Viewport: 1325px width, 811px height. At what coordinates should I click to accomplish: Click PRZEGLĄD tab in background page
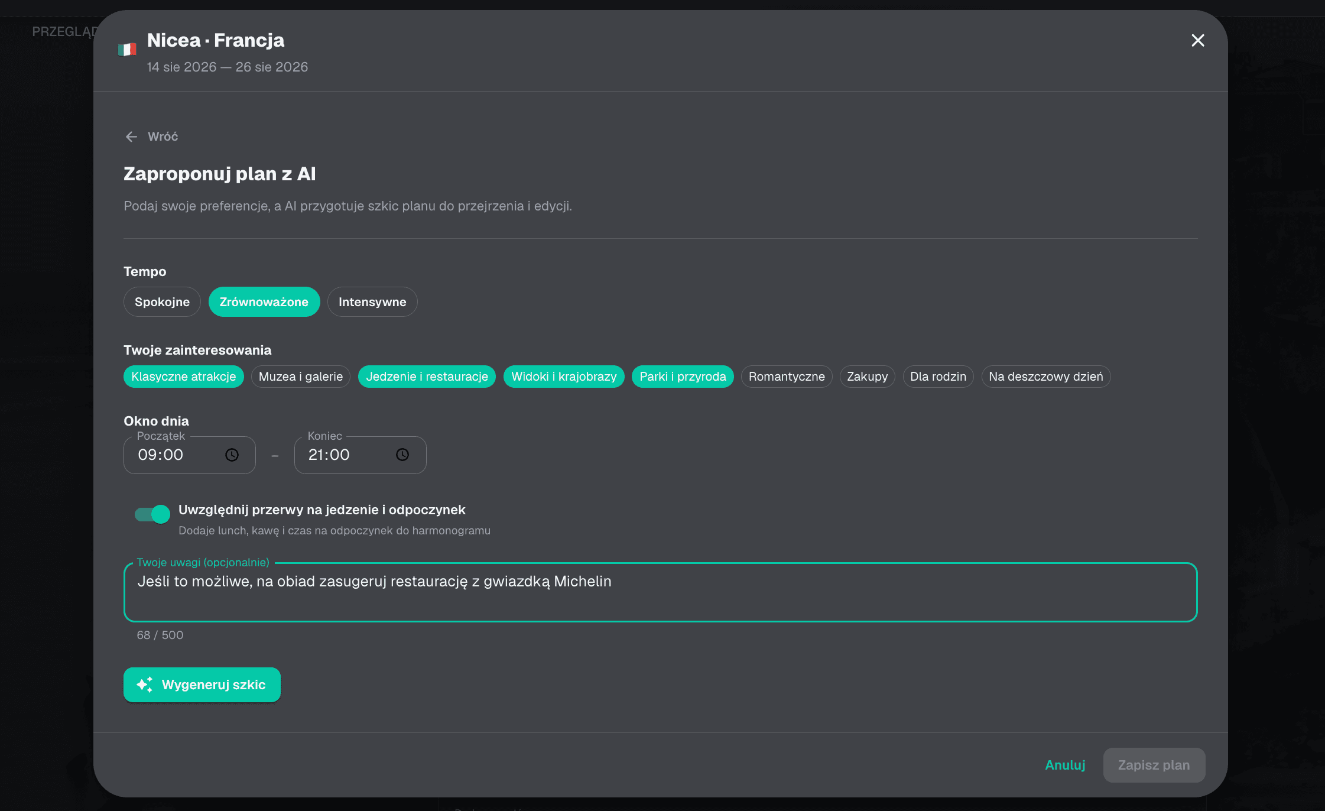pyautogui.click(x=64, y=31)
